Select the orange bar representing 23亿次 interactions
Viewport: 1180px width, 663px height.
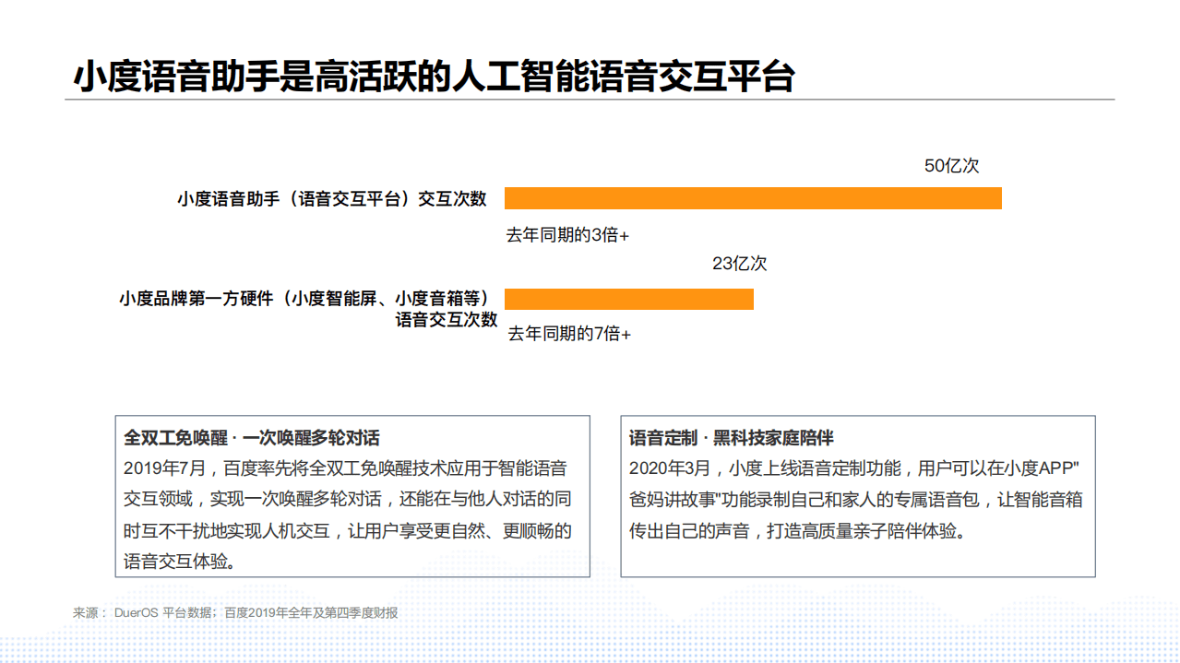(x=630, y=298)
